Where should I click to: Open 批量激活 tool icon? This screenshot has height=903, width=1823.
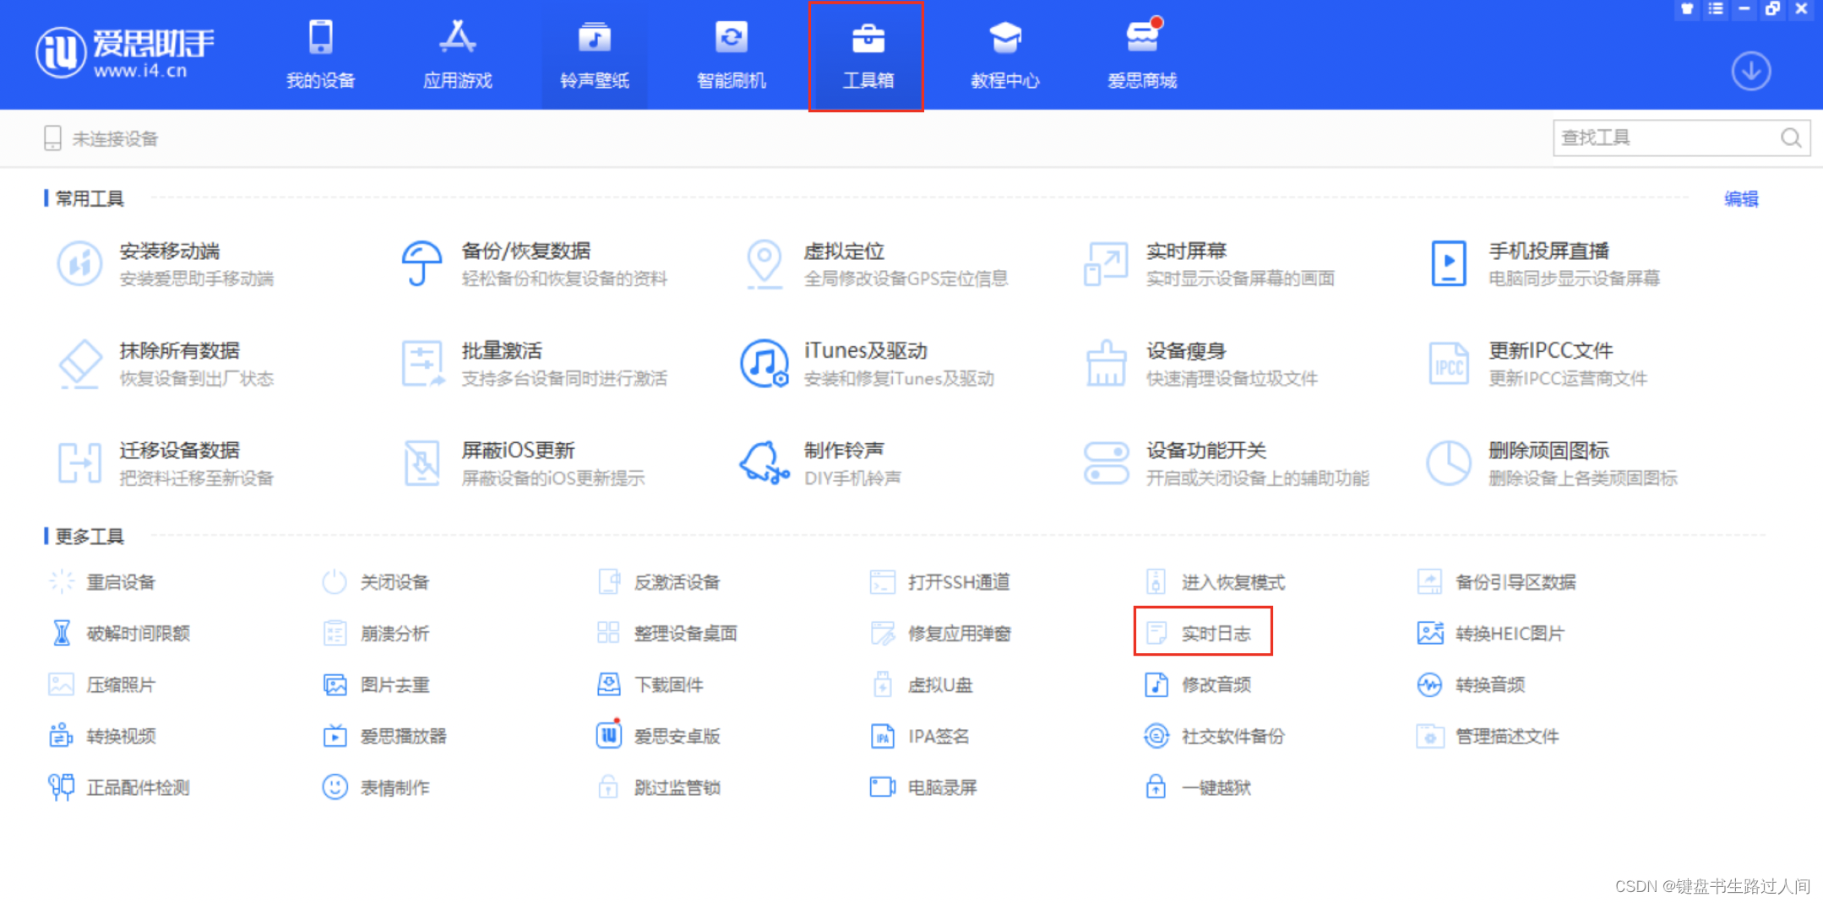pos(422,364)
